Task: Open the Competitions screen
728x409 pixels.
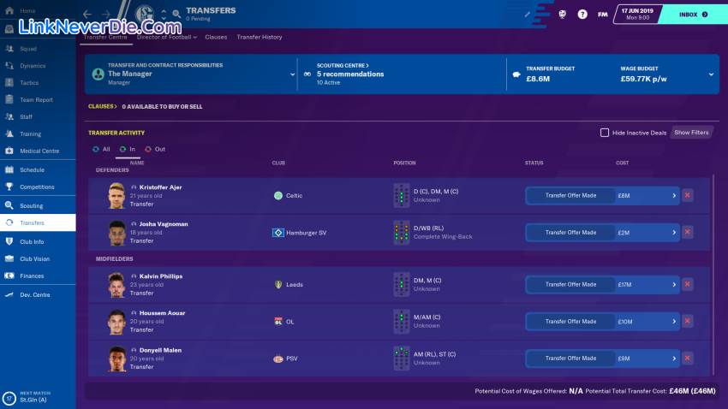Action: (37, 187)
